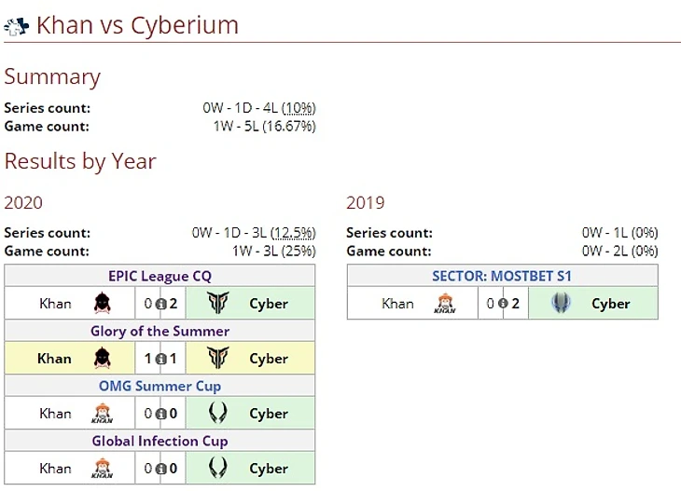
Task: Click Khan's orange logo in OMG Summer Cup row
Action: tap(103, 413)
